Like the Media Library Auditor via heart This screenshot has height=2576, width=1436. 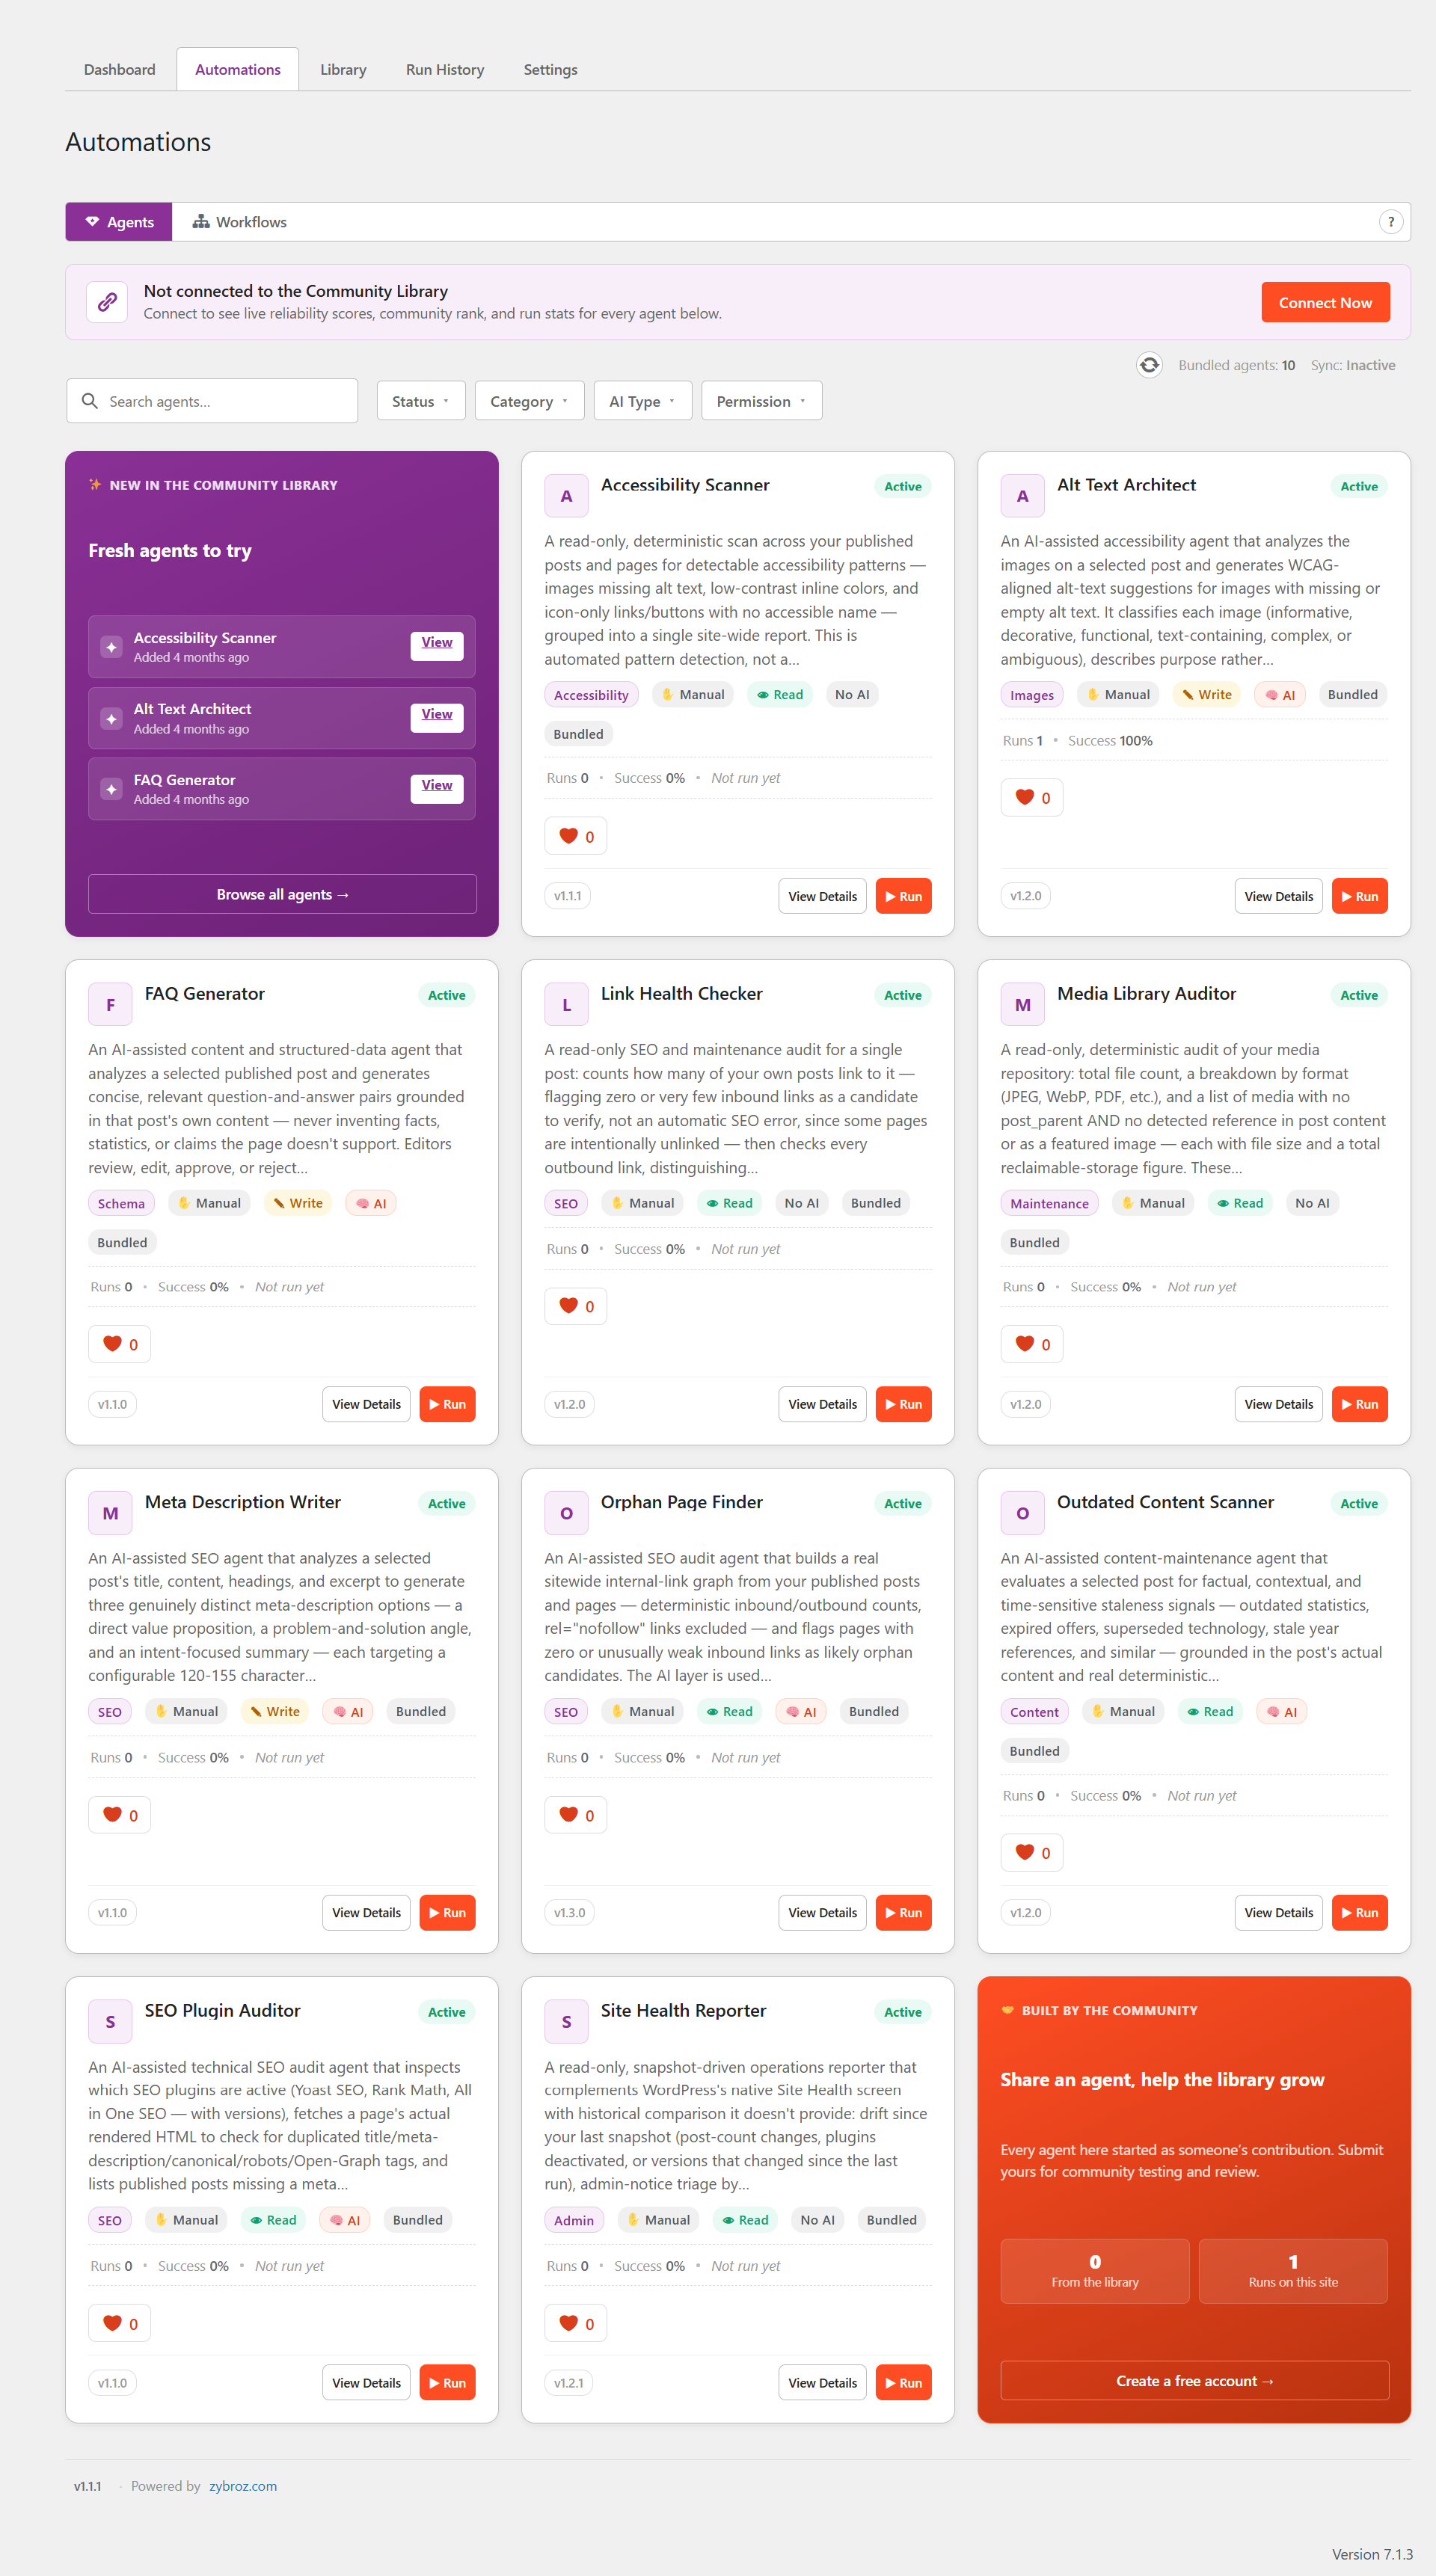click(x=1032, y=1345)
